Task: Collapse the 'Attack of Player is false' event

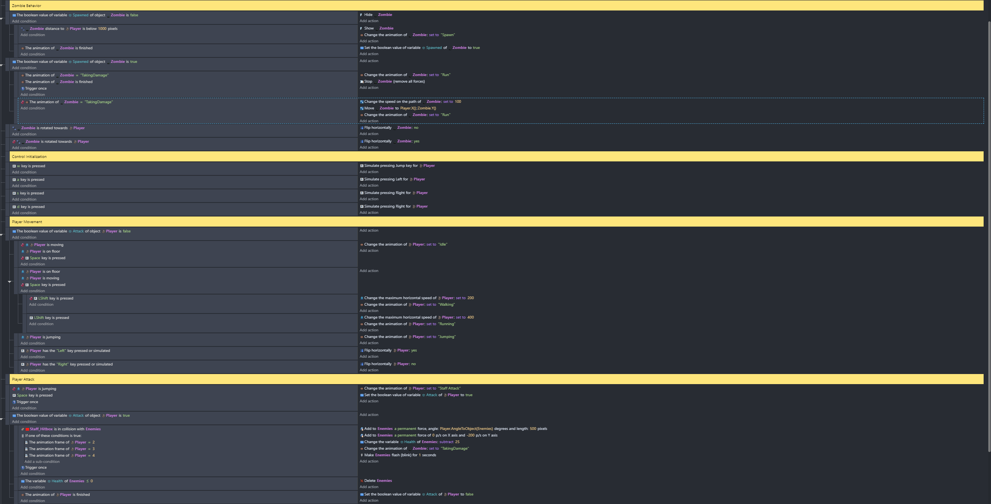Action: (x=2, y=234)
